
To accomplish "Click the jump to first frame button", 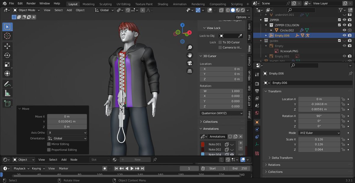I will click(x=116, y=169).
